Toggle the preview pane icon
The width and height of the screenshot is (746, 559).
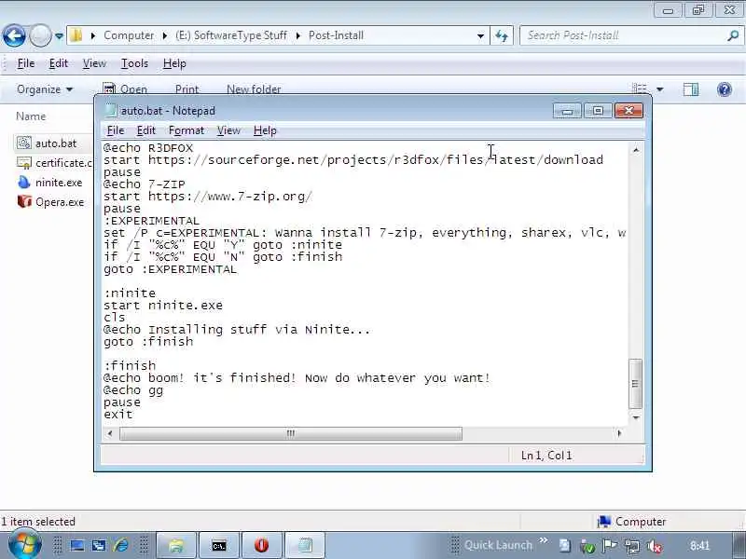coord(691,89)
